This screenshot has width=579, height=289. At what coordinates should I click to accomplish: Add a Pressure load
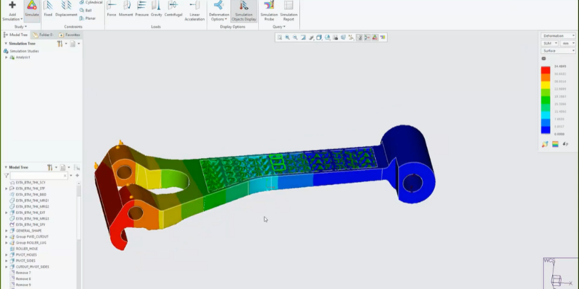point(142,8)
